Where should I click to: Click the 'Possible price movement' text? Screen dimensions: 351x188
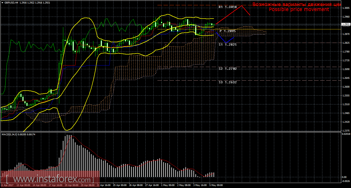[299, 10]
